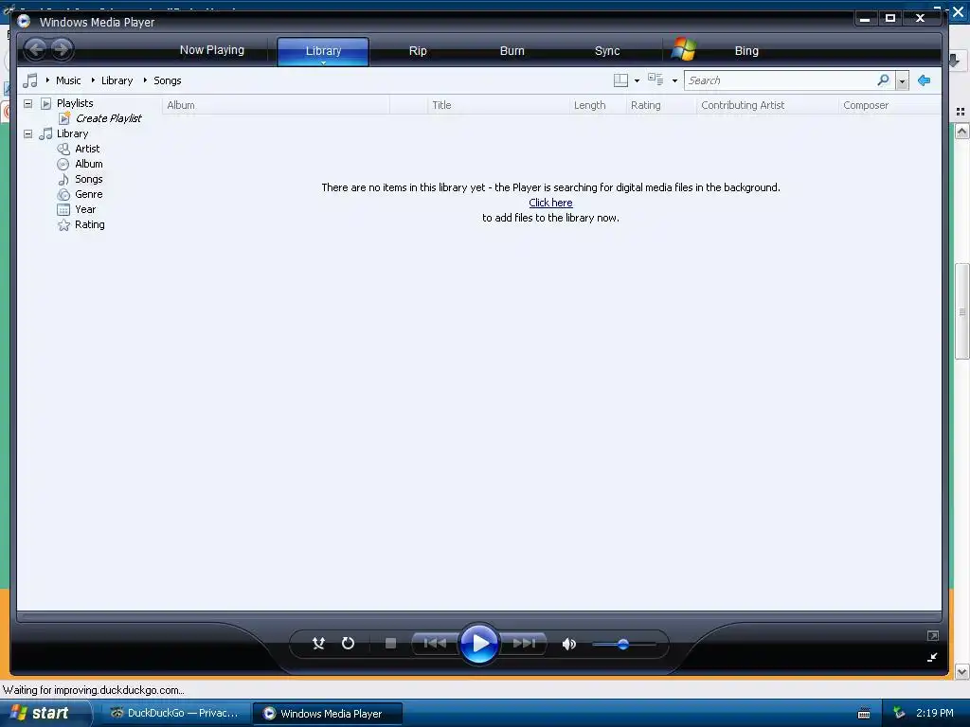
Task: Open the search options dropdown arrow
Action: (902, 81)
